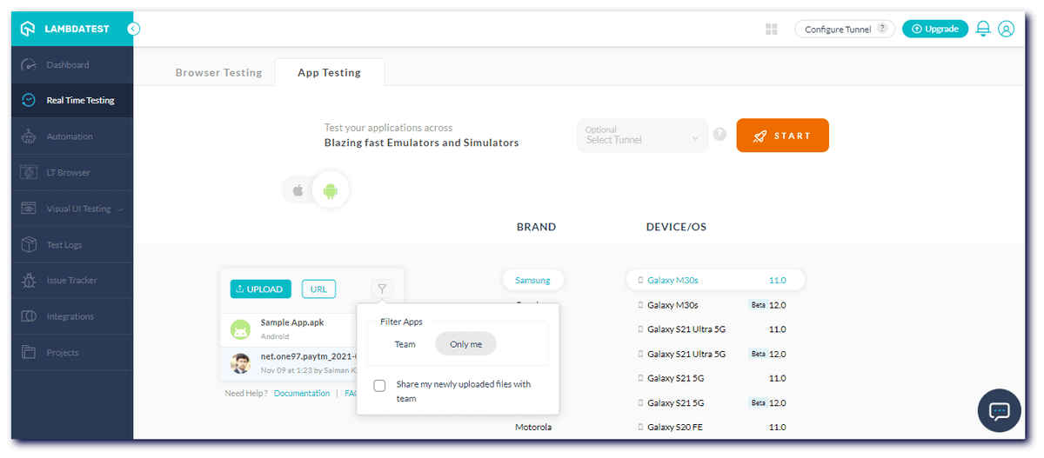1044x458 pixels.
Task: Collapse the sidebar with the arrow button
Action: [133, 29]
